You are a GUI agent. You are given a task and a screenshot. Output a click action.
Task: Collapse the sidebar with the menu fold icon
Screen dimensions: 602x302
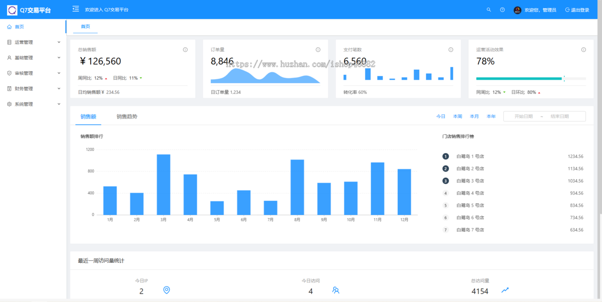click(76, 9)
